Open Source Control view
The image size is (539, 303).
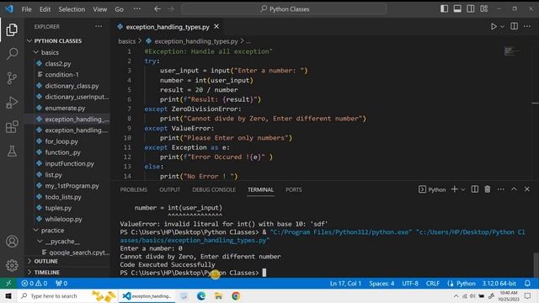[x=12, y=78]
